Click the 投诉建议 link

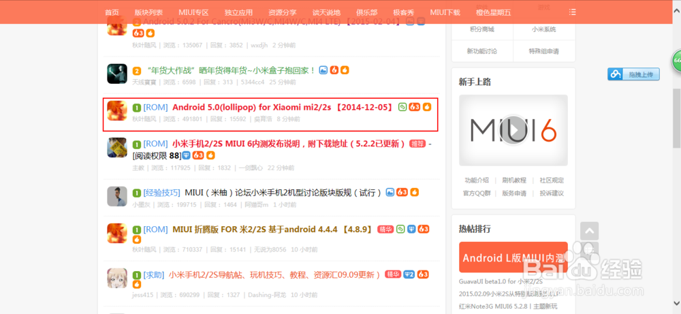[552, 193]
